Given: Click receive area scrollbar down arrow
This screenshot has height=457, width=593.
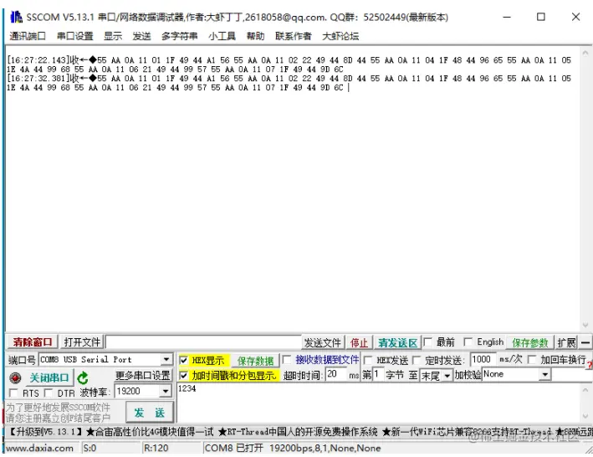Looking at the screenshot, I should (x=585, y=326).
